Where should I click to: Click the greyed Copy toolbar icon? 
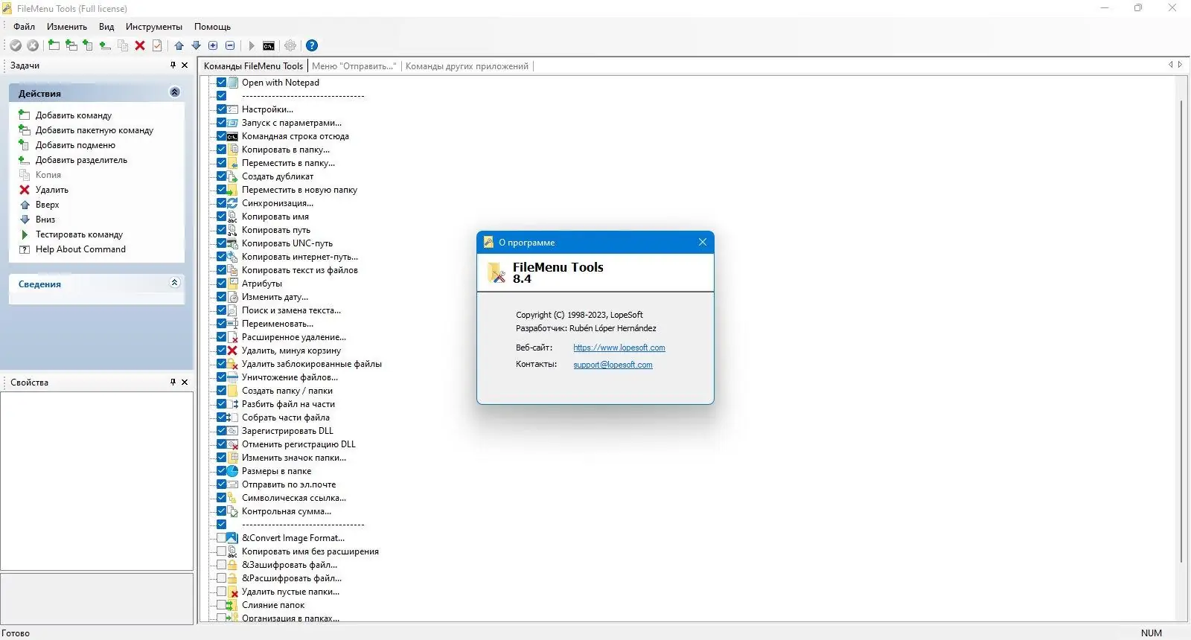coord(123,45)
